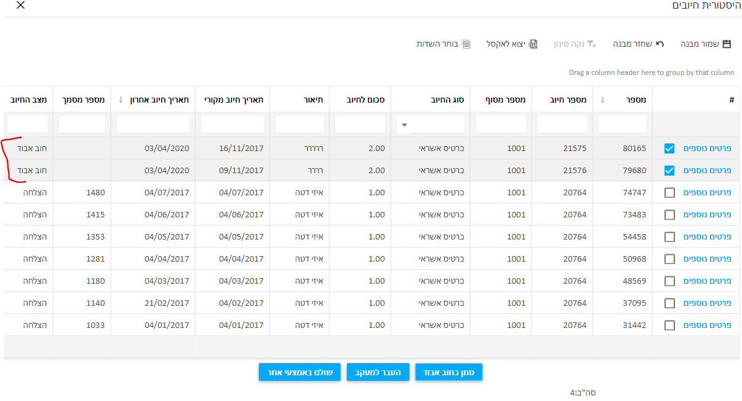Viewport: 742px width, 401px height.
Task: Click the filter input under מספר column
Action: 623,125
